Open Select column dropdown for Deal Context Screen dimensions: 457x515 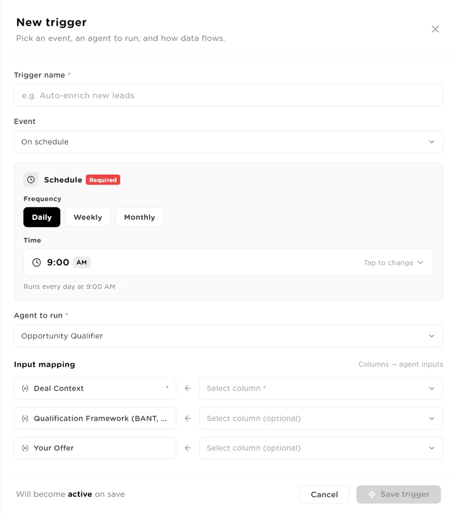click(321, 389)
